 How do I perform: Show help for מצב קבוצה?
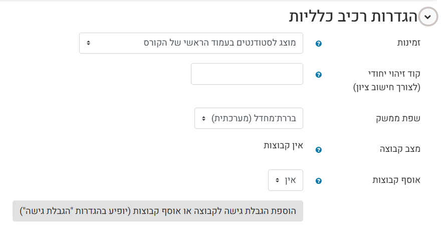pyautogui.click(x=318, y=150)
